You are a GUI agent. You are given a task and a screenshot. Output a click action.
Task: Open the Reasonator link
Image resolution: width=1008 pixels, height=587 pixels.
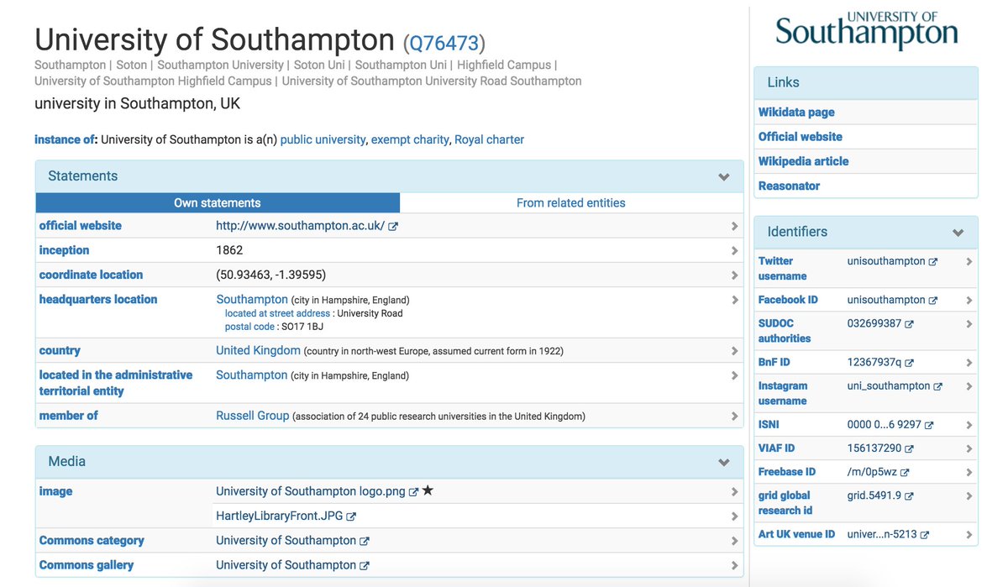[x=789, y=186]
